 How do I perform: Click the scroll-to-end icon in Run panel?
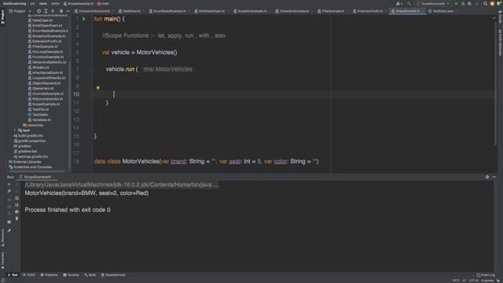click(x=17, y=205)
